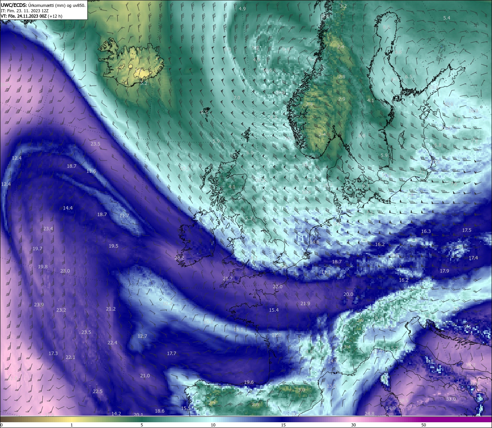The height and width of the screenshot is (428, 492).
Task: Click the map value 33.0
Action: [451, 399]
